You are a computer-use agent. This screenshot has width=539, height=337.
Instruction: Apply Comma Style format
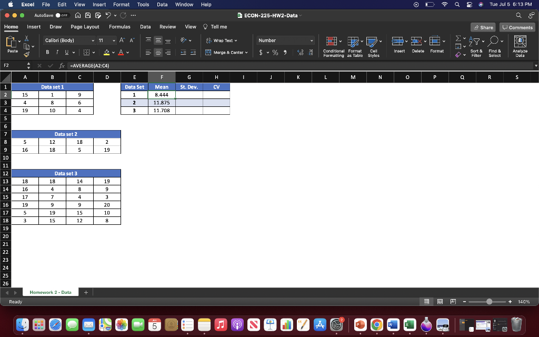coord(285,52)
